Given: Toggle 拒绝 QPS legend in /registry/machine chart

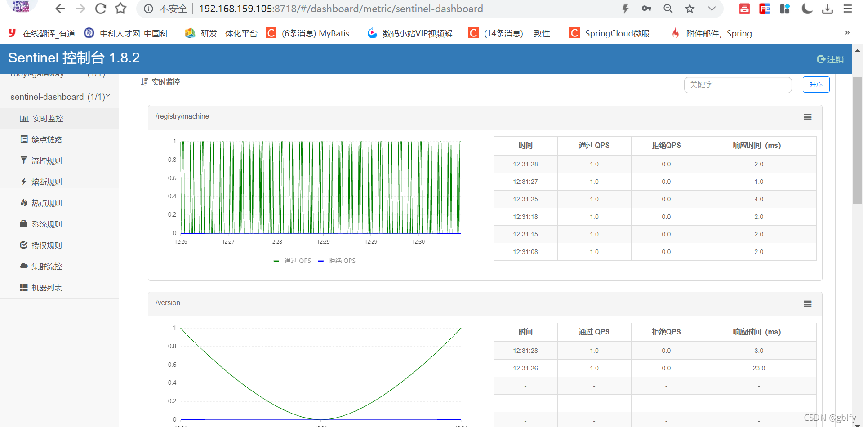Looking at the screenshot, I should pos(337,261).
